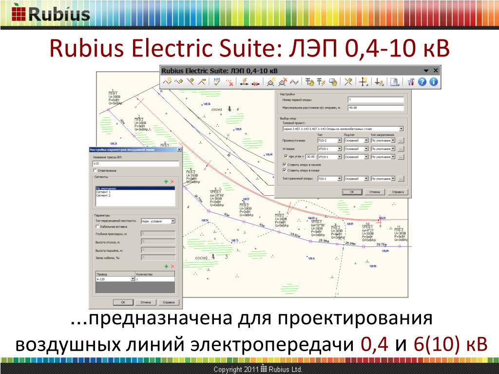
Task: Click the double arrow with lightning span icon
Action: tap(244, 82)
